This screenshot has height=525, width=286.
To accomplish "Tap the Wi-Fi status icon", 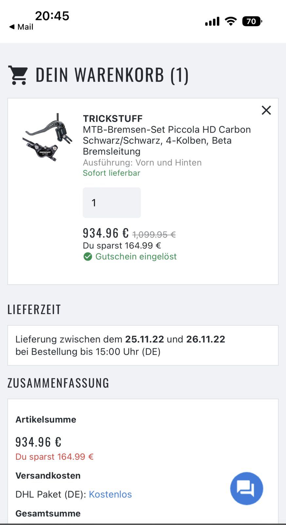I will (x=231, y=22).
